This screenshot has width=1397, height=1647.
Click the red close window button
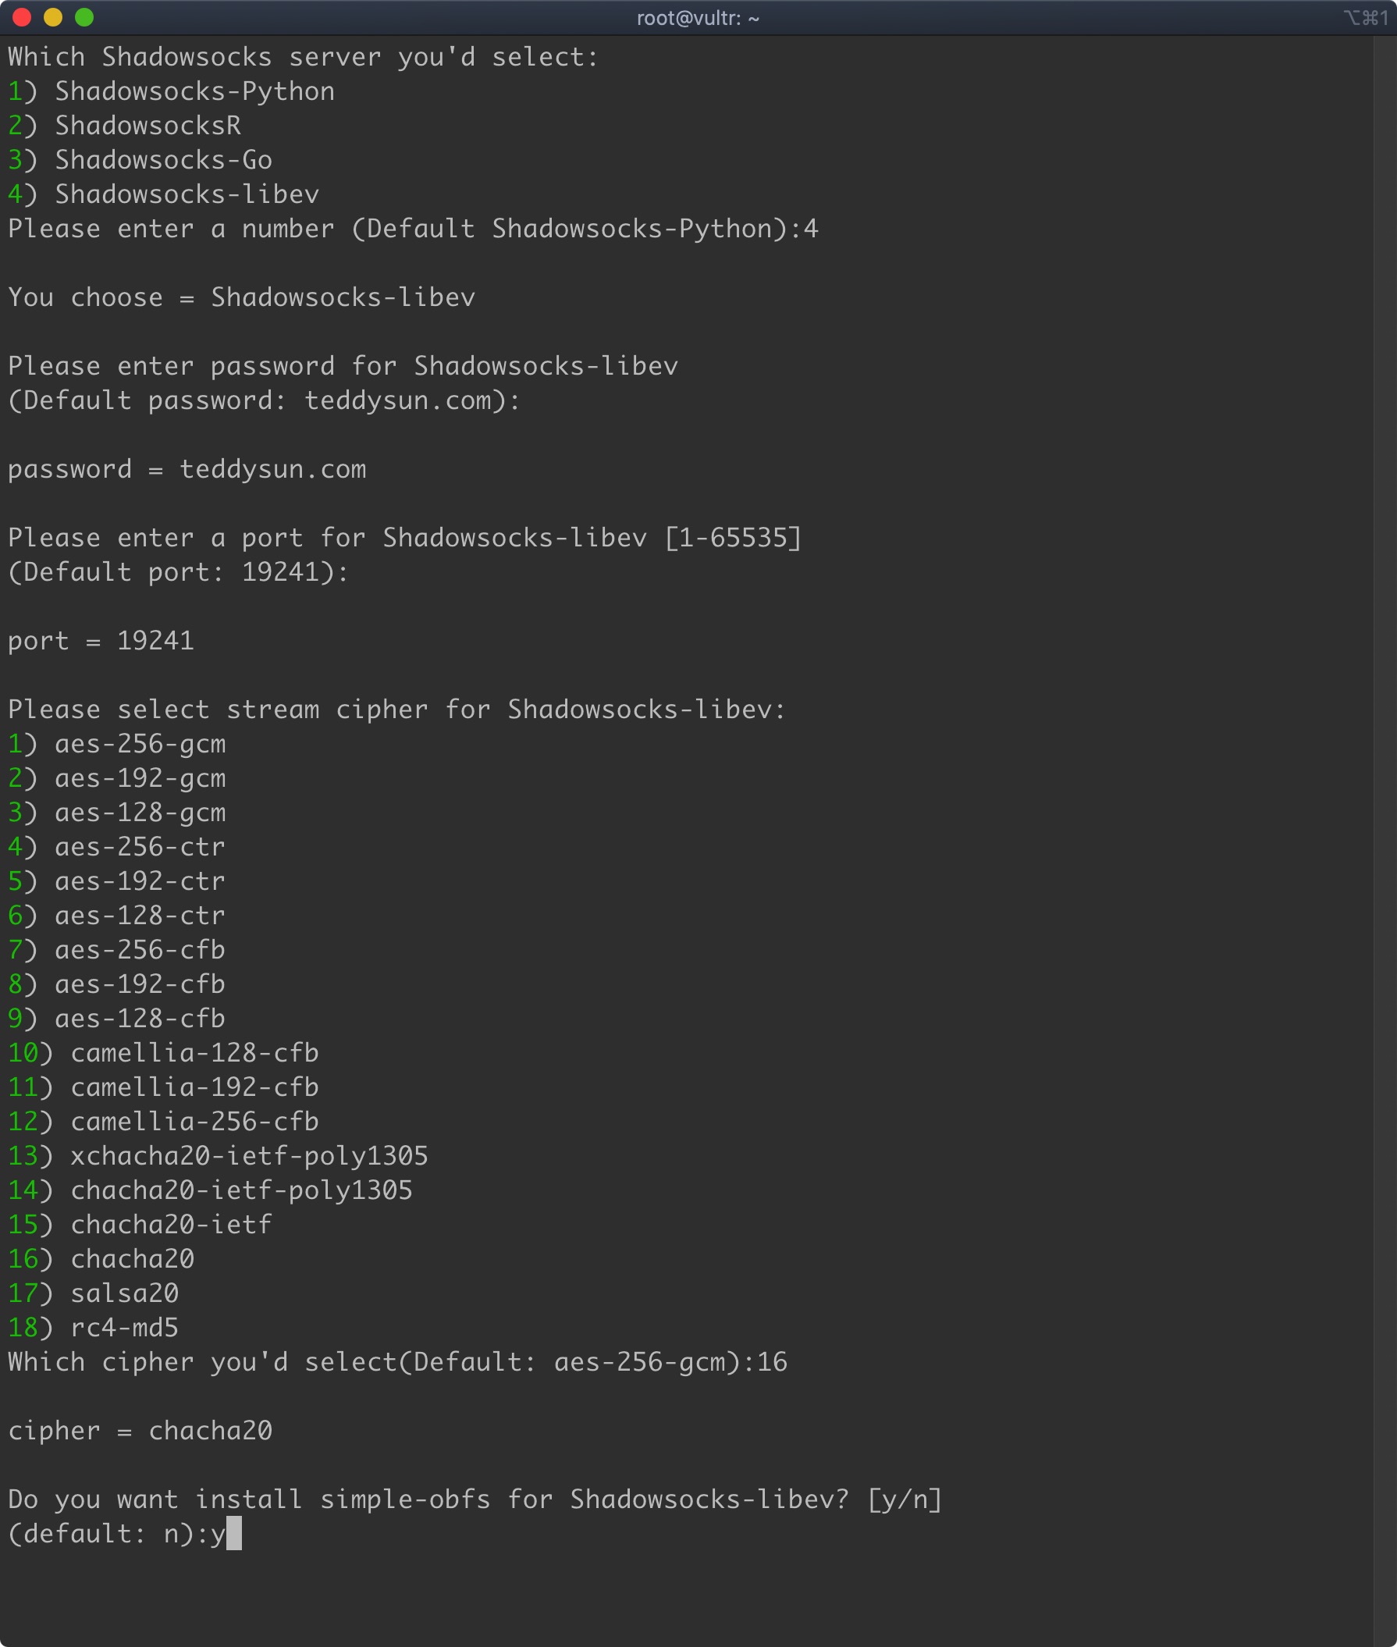[x=22, y=17]
